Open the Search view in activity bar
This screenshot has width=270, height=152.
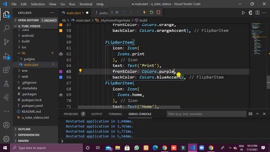click(x=6, y=28)
